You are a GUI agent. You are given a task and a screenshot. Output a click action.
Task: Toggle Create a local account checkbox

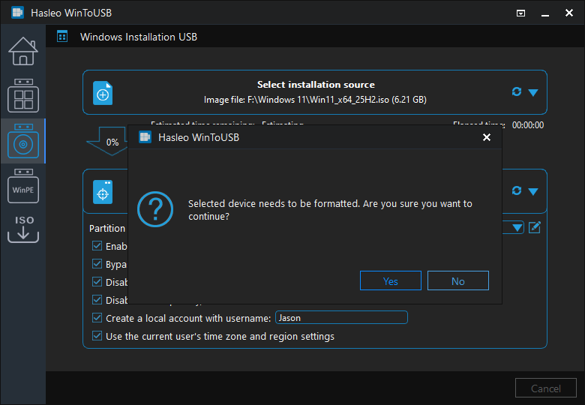click(97, 318)
